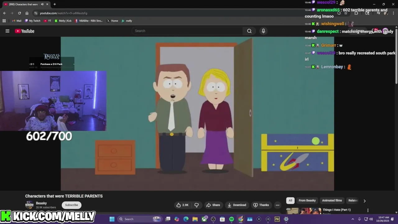Open the browser home page icon
The image size is (398, 224).
(27, 13)
